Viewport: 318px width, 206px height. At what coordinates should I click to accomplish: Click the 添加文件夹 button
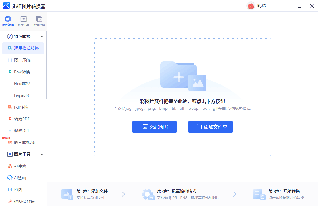pyautogui.click(x=210, y=127)
